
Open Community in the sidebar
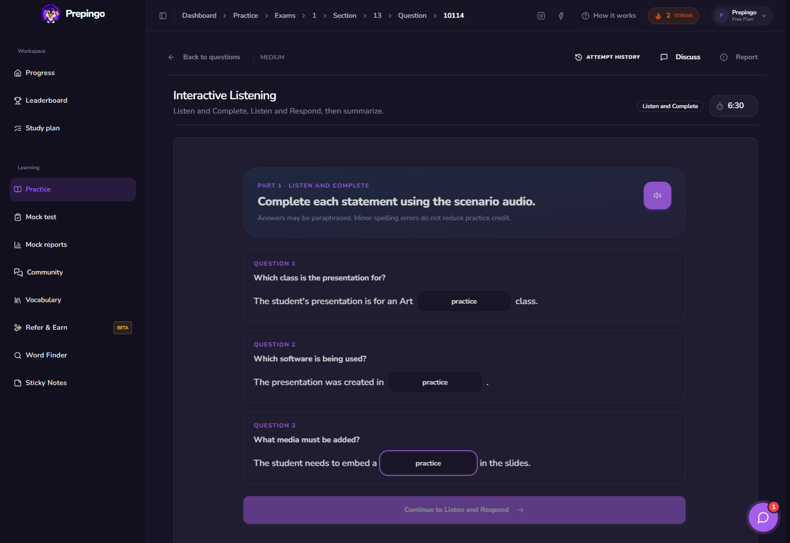click(73, 272)
